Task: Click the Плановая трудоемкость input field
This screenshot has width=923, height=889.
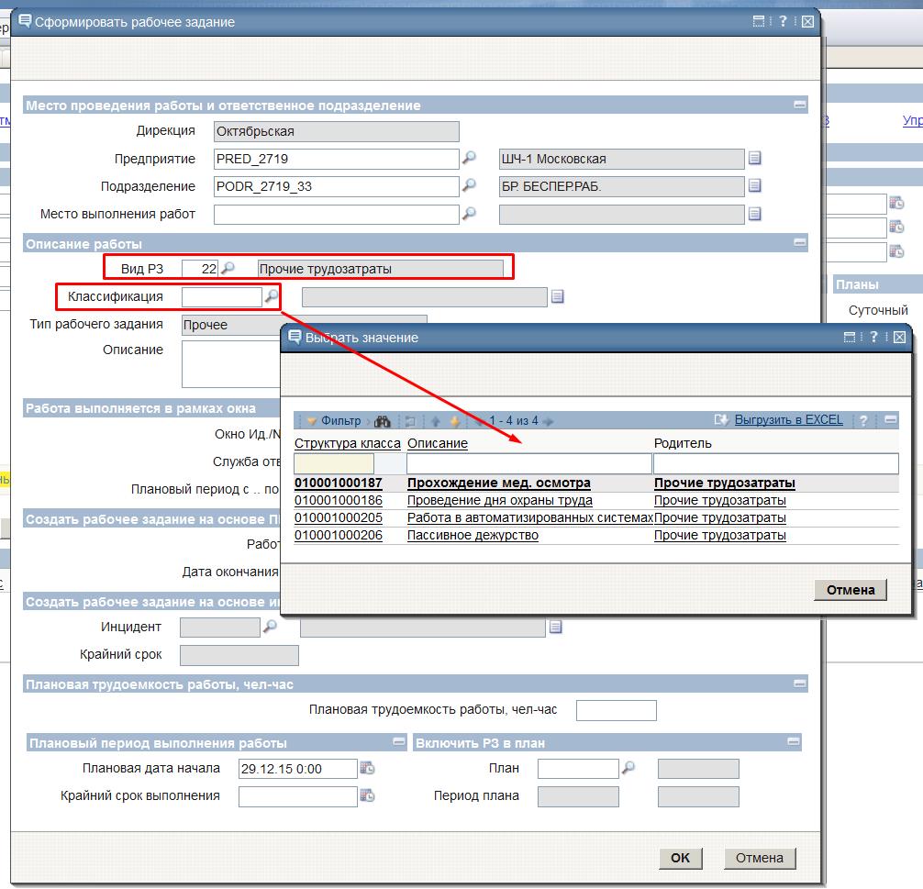Action: [616, 710]
